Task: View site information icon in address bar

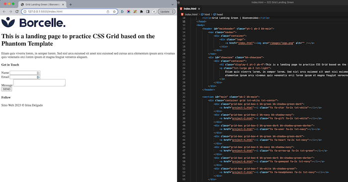Action: pos(25,11)
